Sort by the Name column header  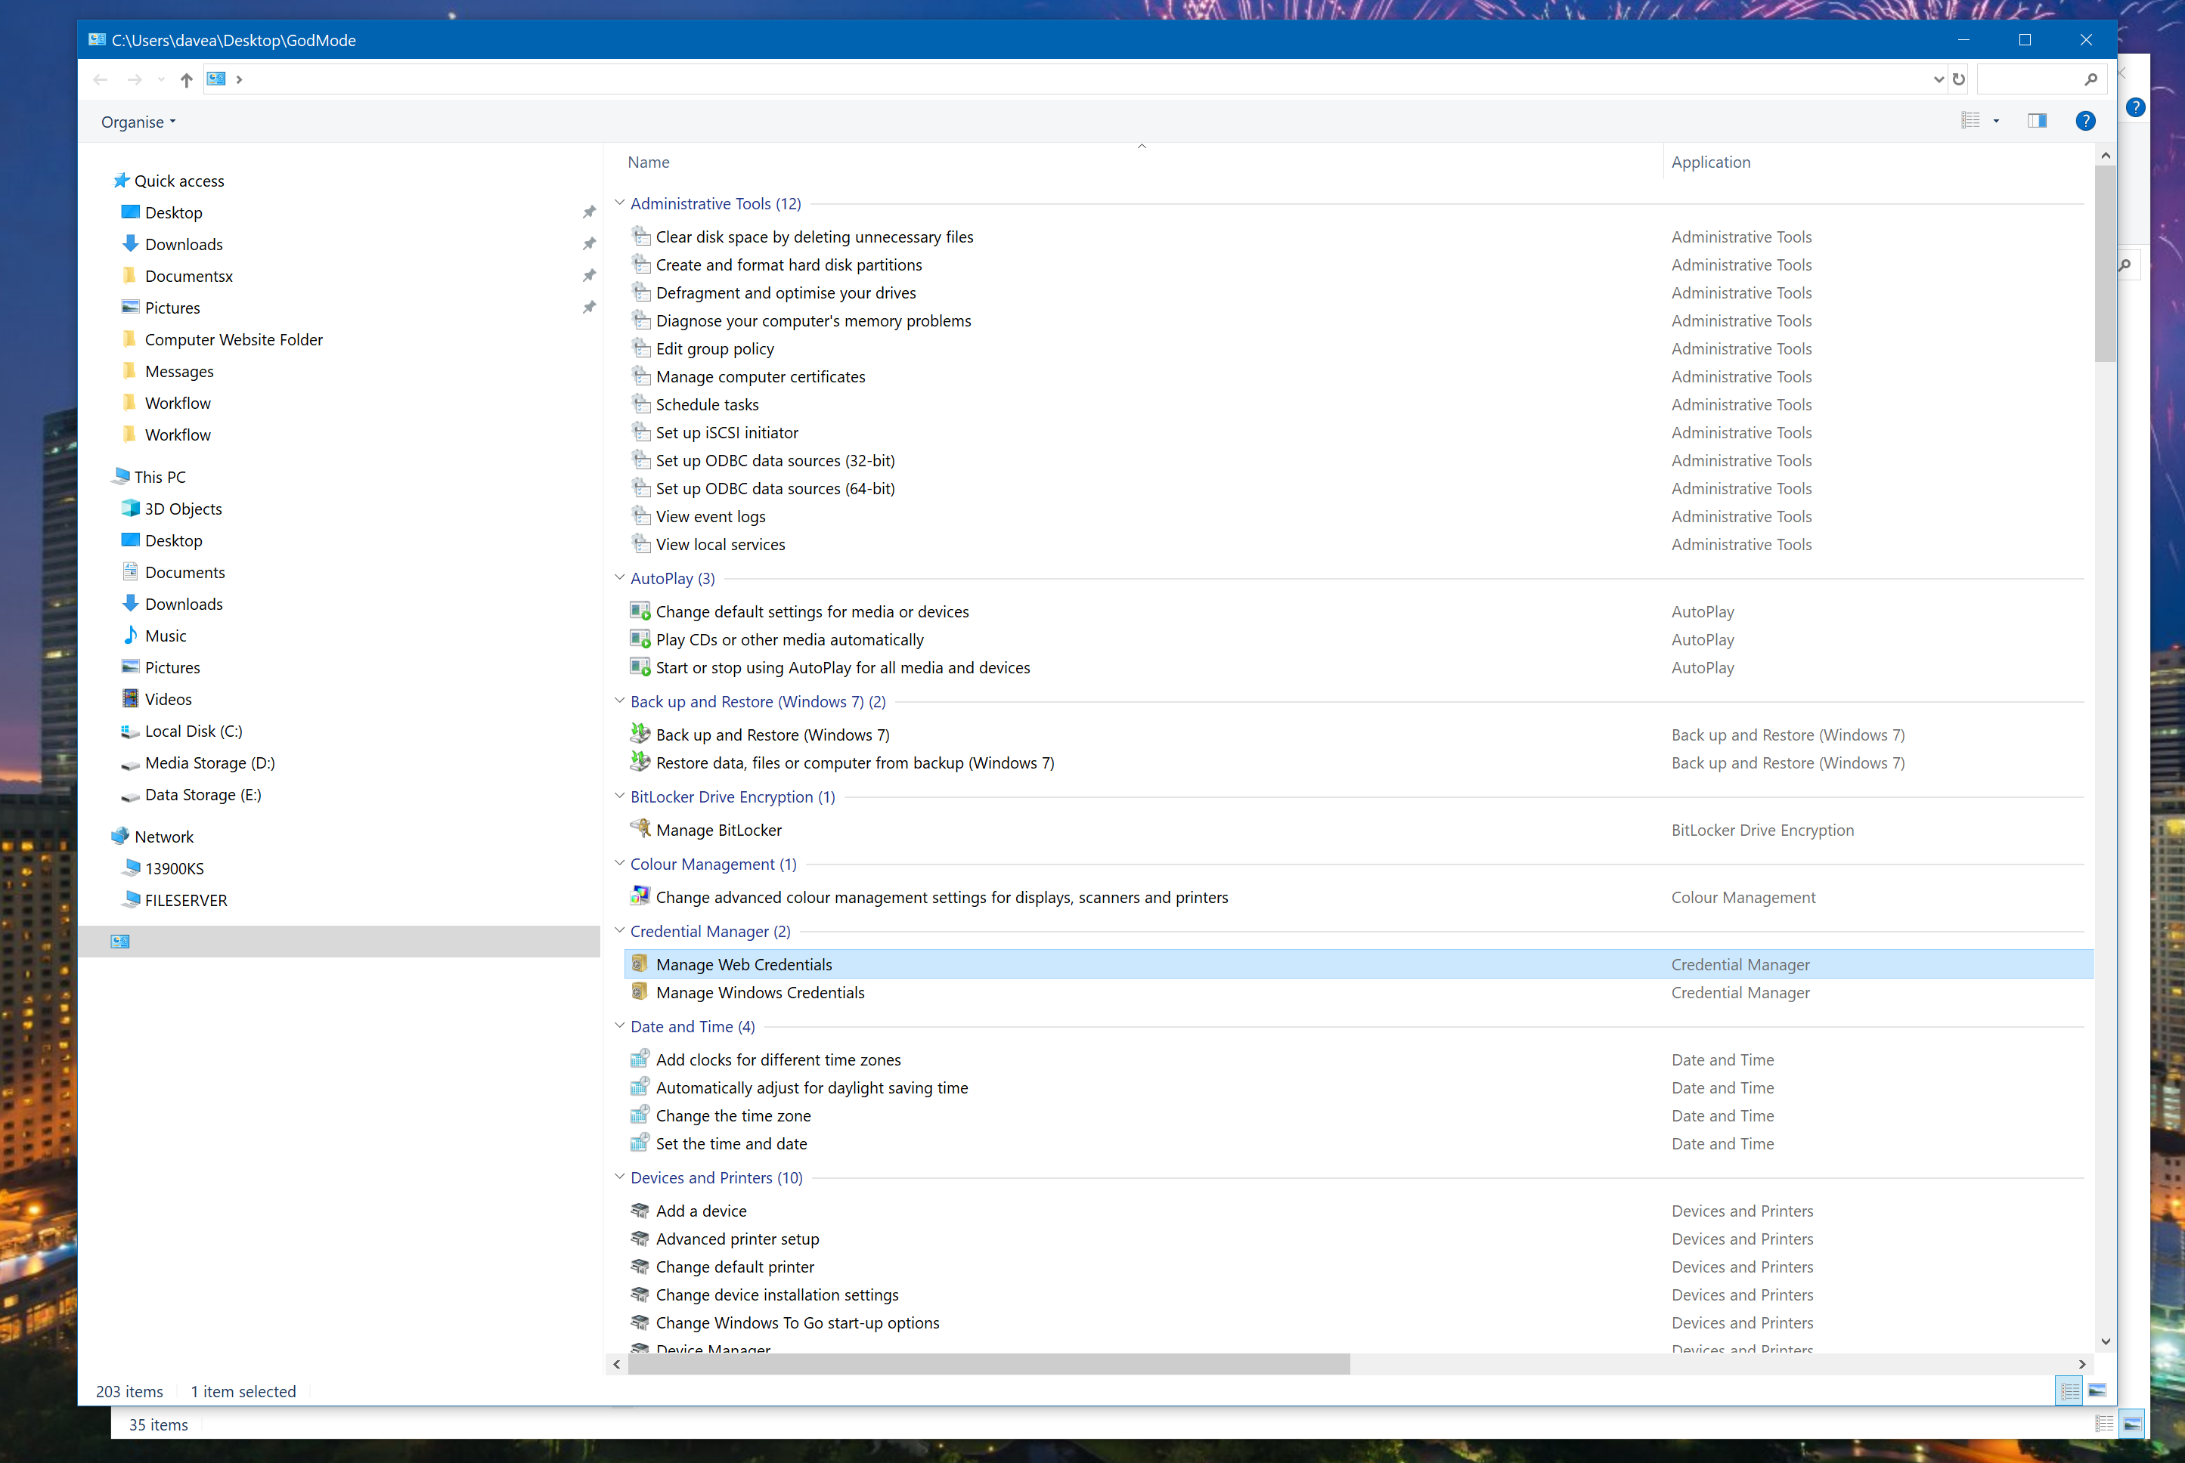point(649,162)
